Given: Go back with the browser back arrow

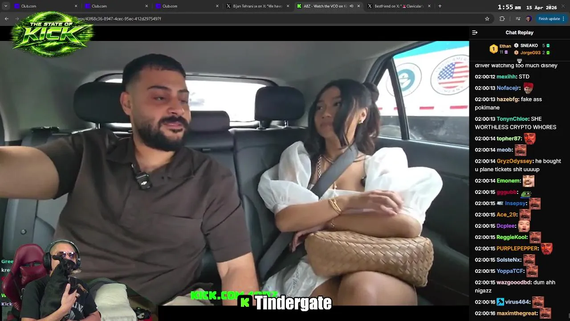Looking at the screenshot, I should tap(7, 19).
